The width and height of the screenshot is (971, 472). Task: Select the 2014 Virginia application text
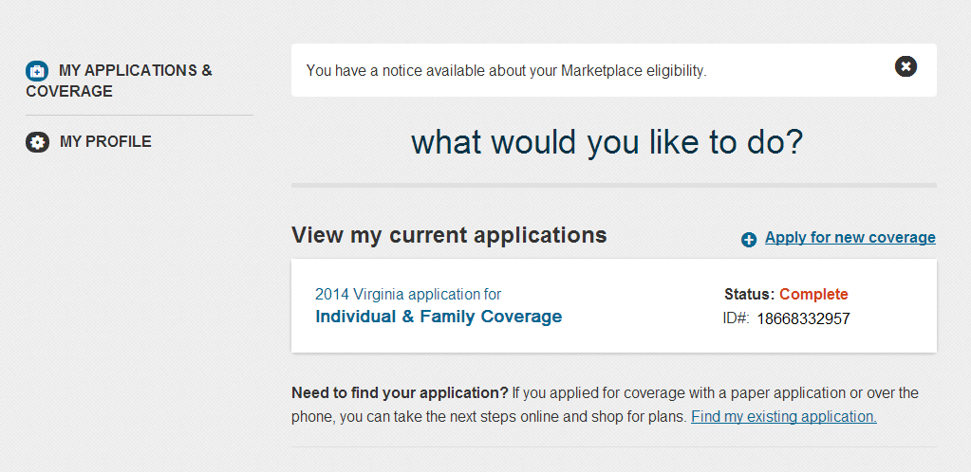(x=408, y=294)
